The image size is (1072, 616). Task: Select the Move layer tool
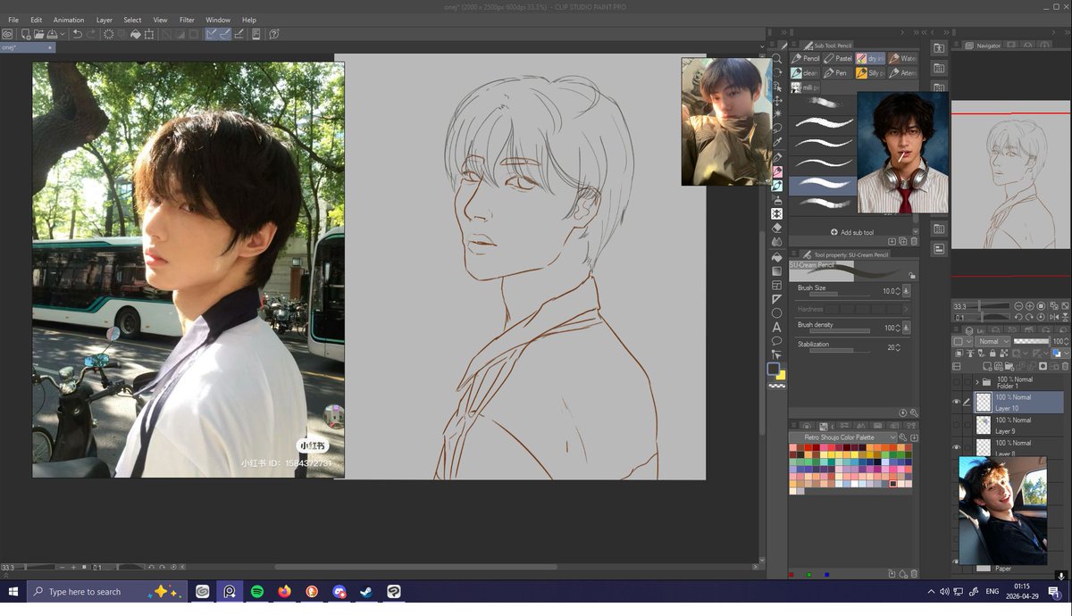click(777, 100)
